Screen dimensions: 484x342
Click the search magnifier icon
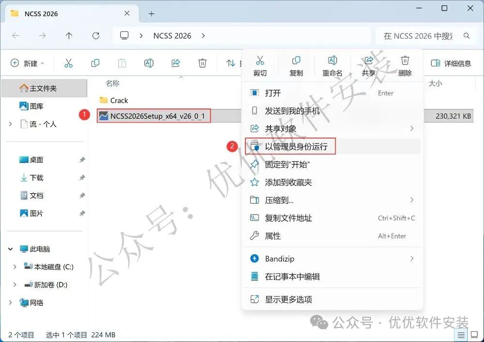point(467,36)
